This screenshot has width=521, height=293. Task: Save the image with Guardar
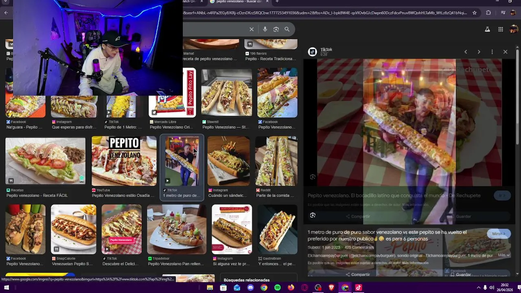pos(460,274)
